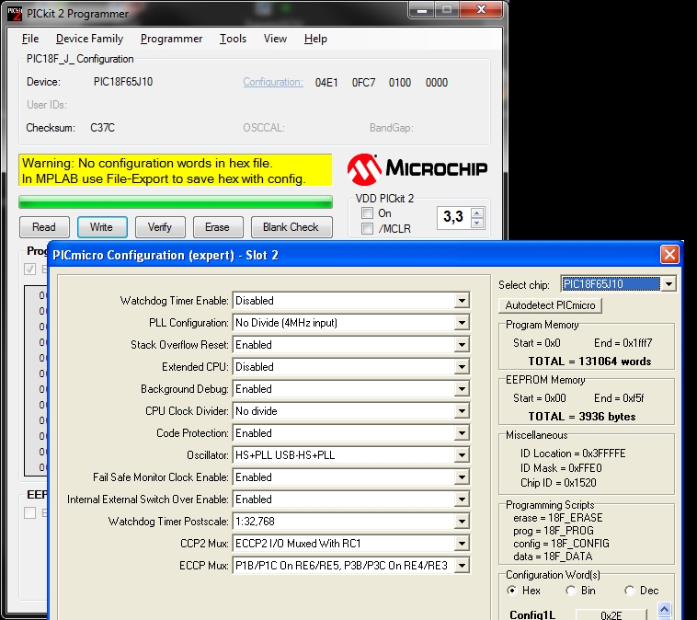This screenshot has width=697, height=620.
Task: Click configuration word 0100
Action: coord(400,83)
